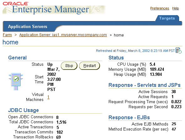This screenshot has height=140, width=185.
Task: Go to Farm in the breadcrumb
Action: 7,35
